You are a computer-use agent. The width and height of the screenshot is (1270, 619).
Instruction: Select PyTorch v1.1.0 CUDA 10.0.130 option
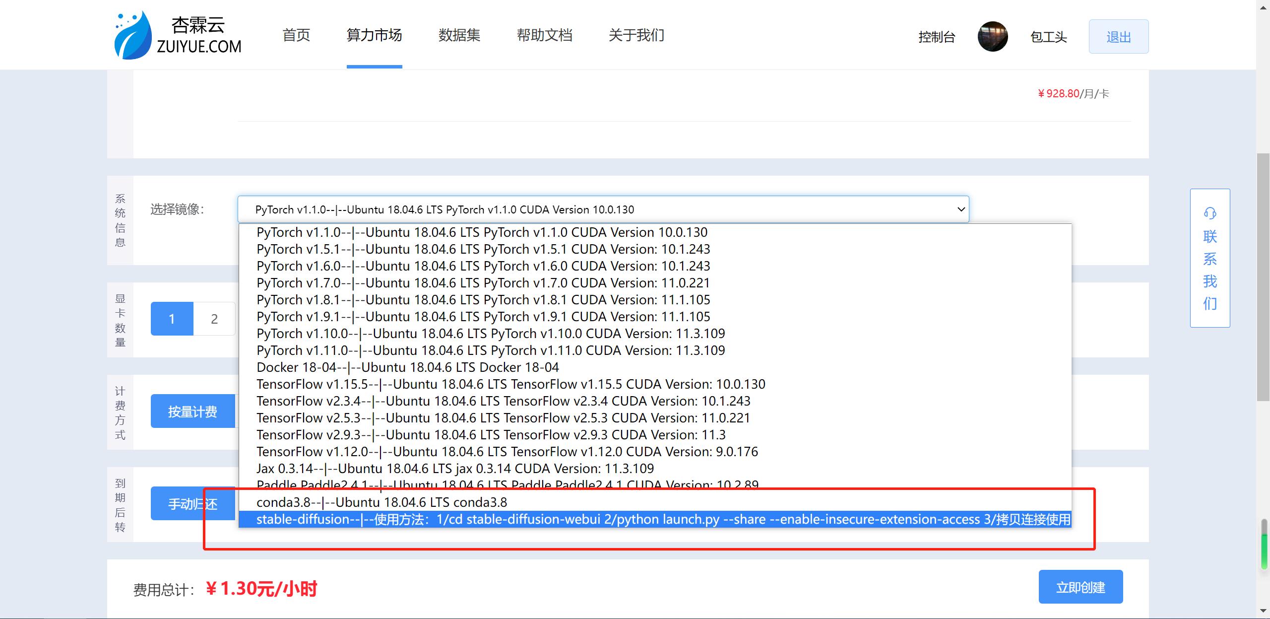click(655, 232)
